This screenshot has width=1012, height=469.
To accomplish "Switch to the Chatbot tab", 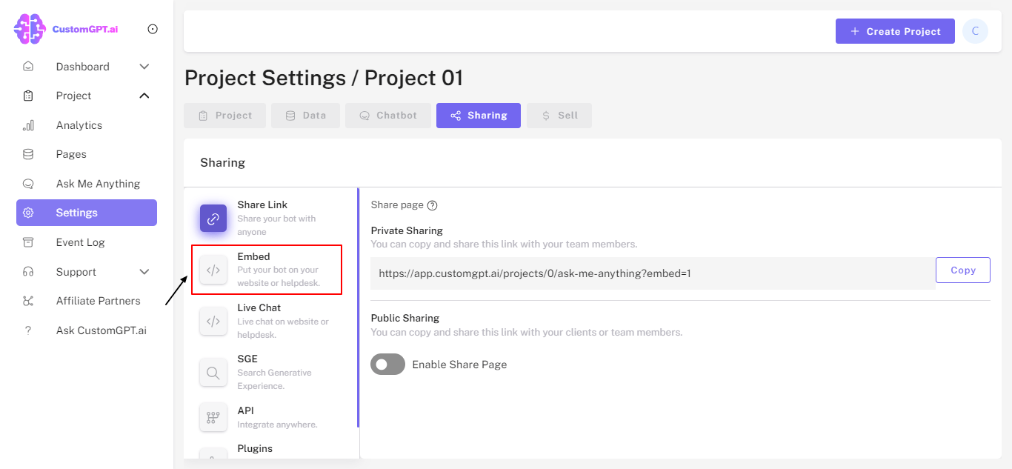I will tap(388, 116).
